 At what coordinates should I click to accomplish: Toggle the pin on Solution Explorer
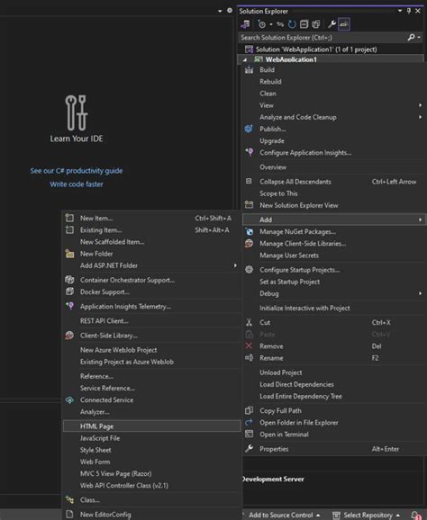coord(409,11)
